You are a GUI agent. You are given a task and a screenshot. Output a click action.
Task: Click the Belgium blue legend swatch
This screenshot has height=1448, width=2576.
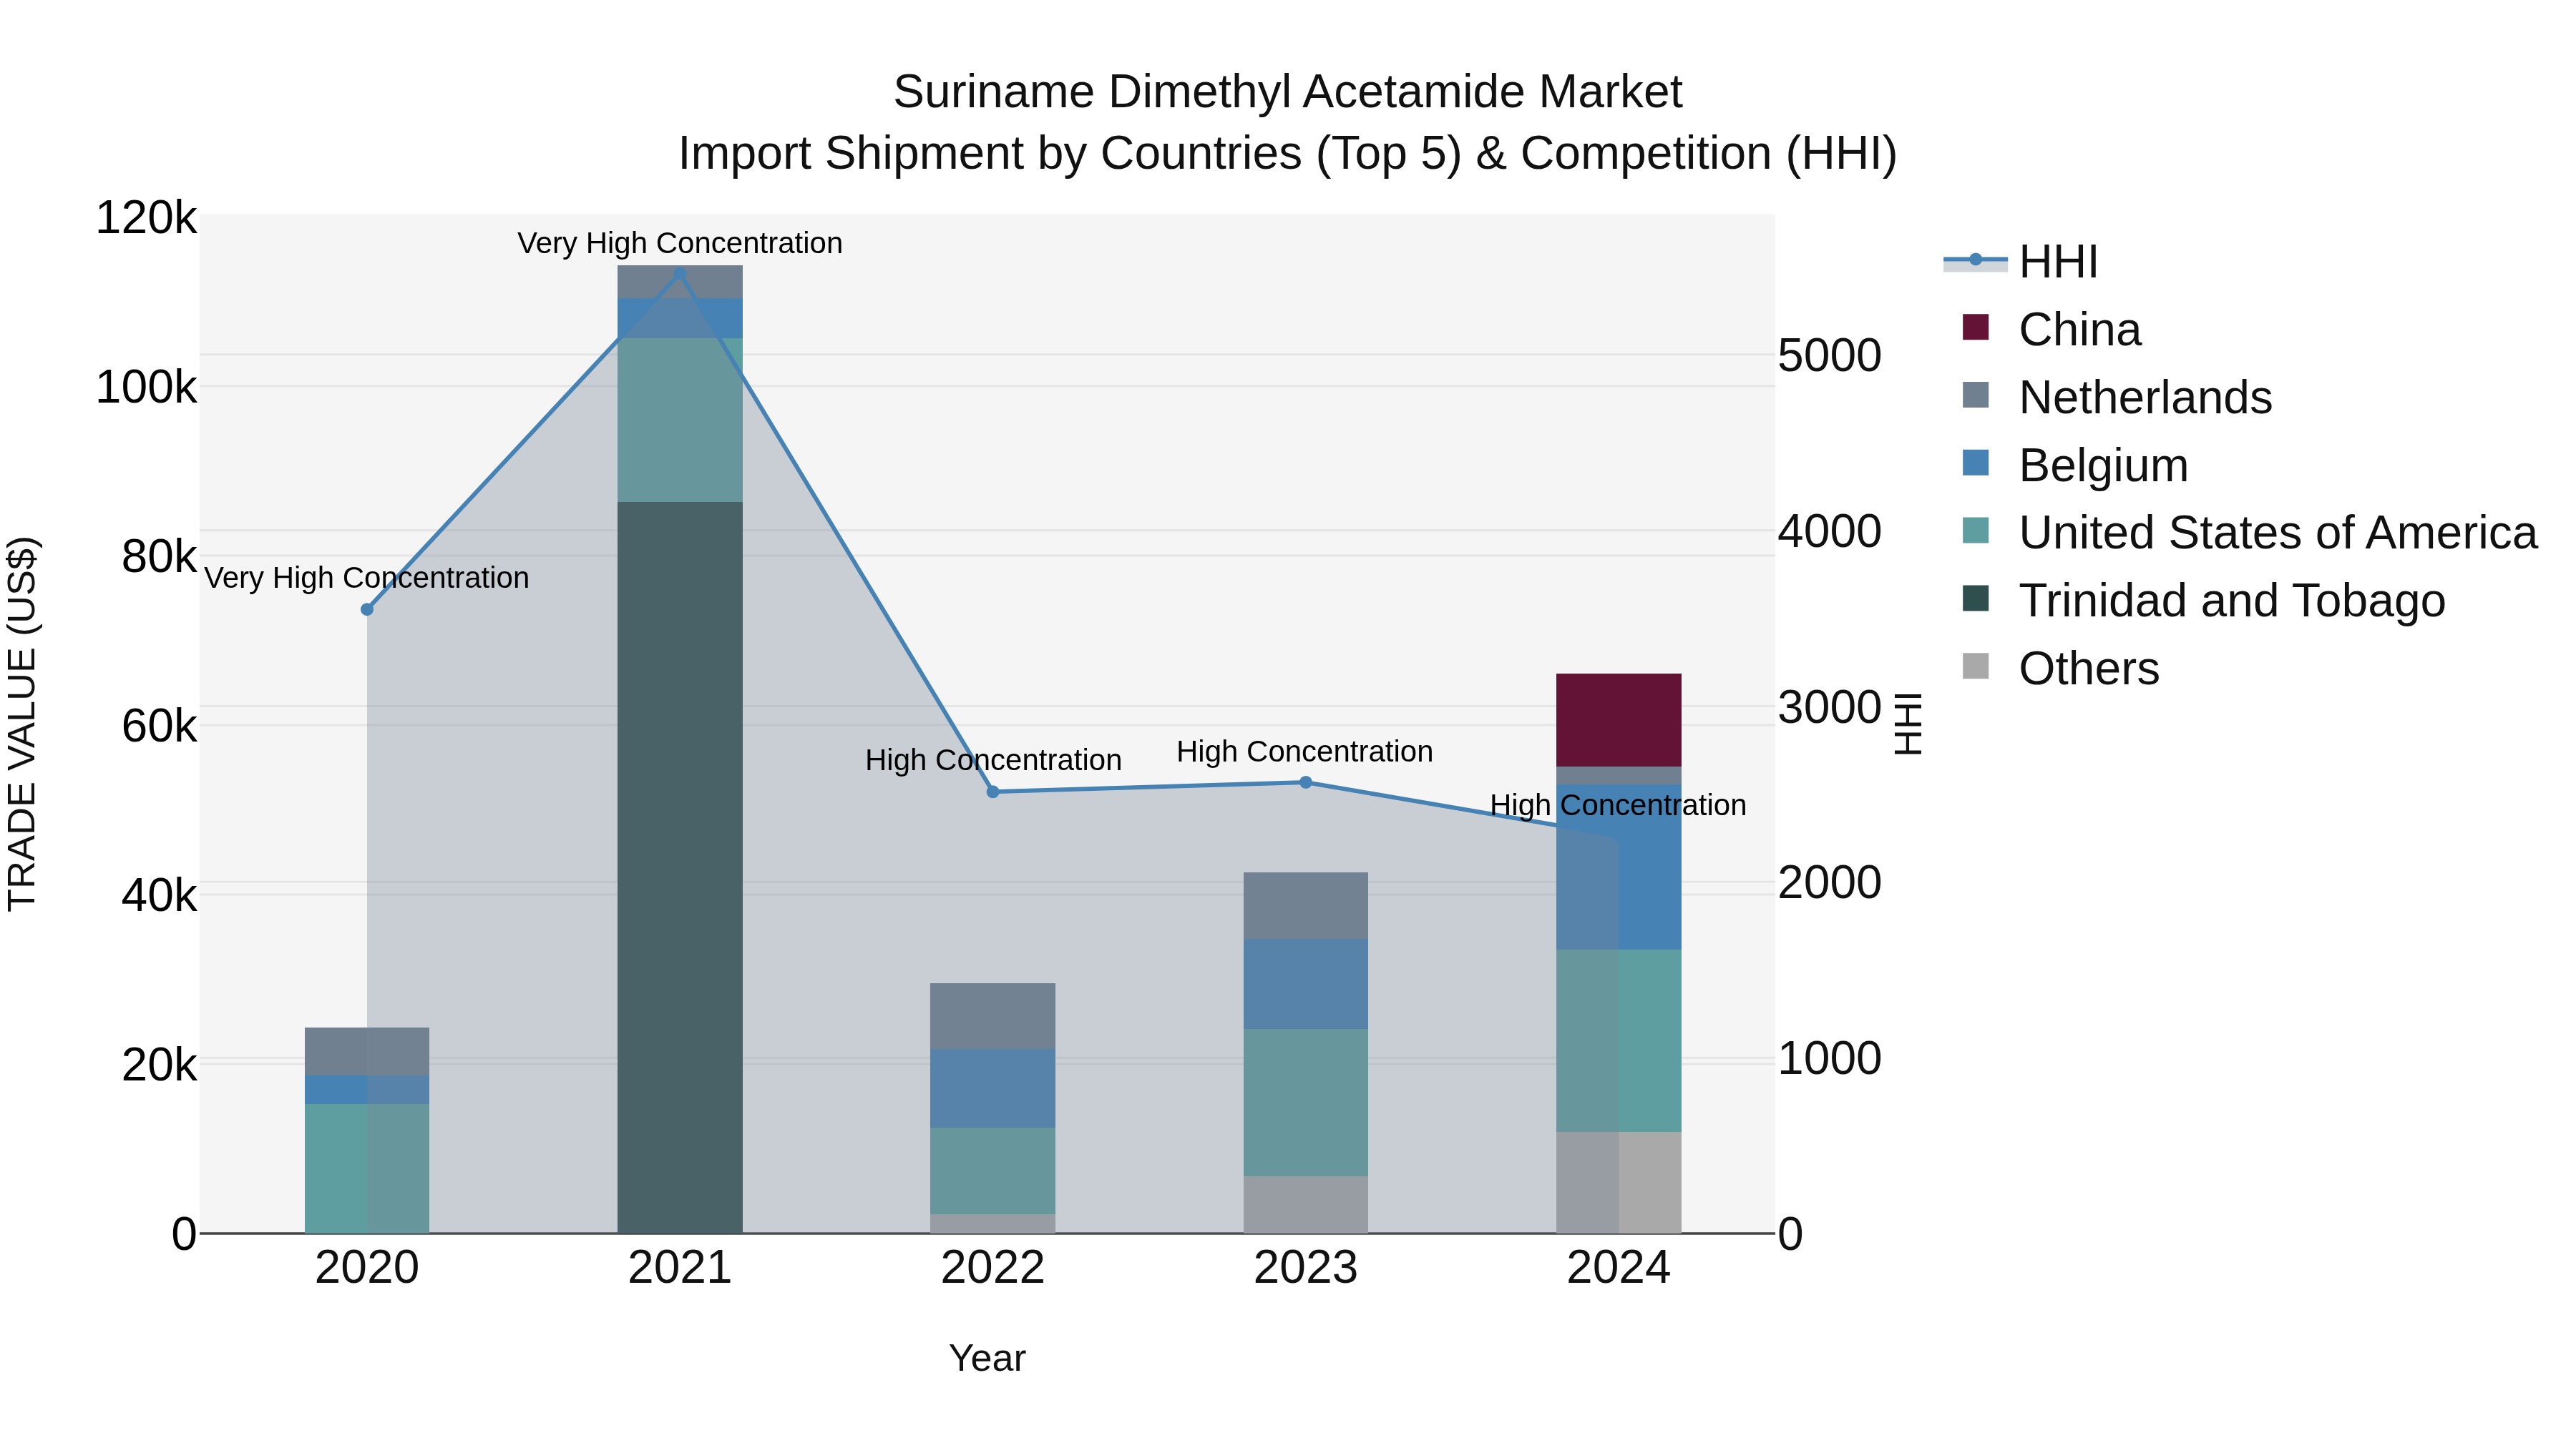[1976, 463]
